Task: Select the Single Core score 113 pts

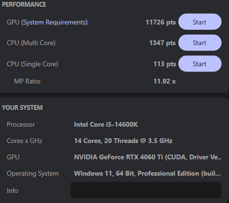Action: point(165,64)
